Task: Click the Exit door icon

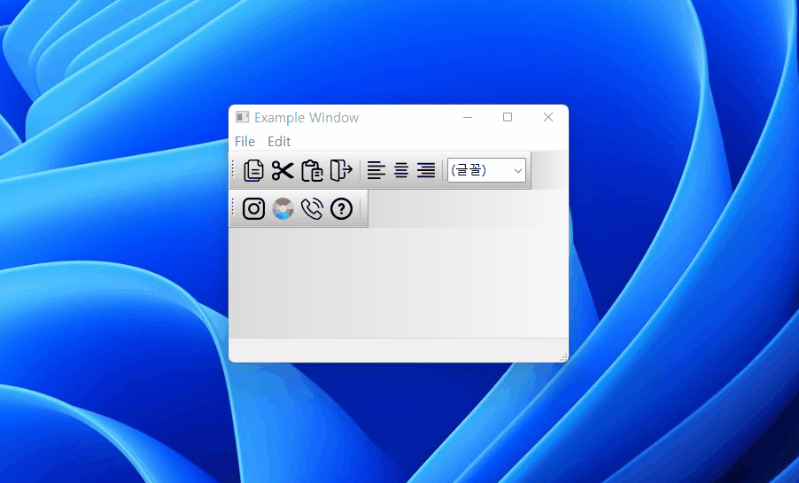Action: click(x=341, y=170)
